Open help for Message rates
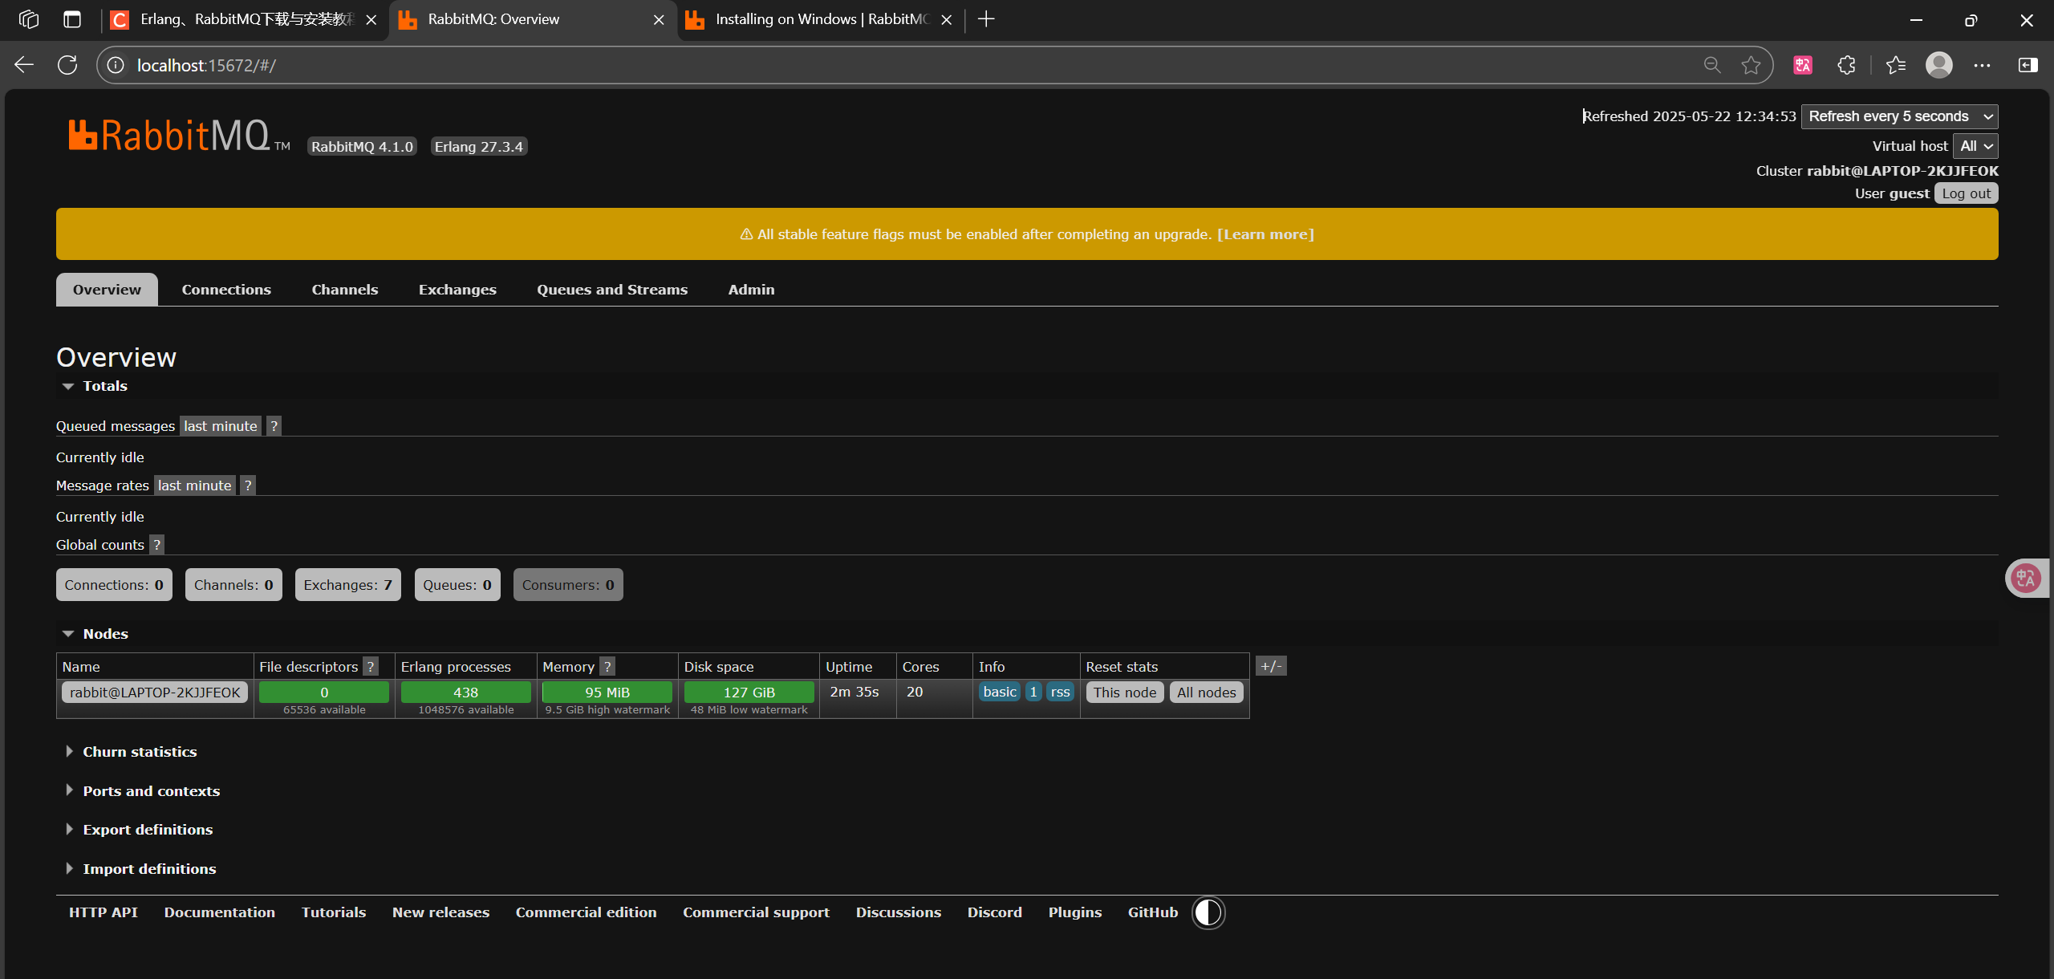The width and height of the screenshot is (2054, 979). [x=248, y=485]
